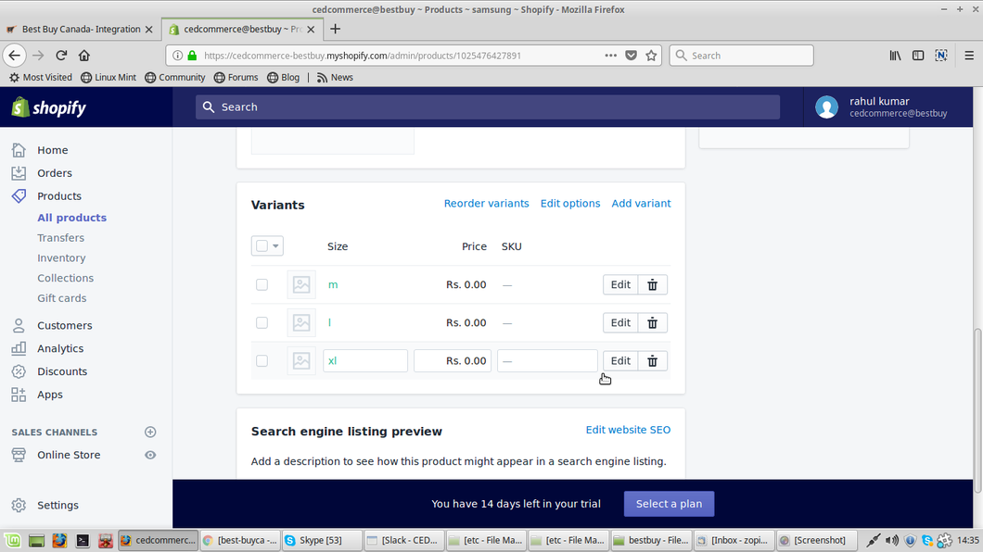Reload the page in Firefox
The width and height of the screenshot is (983, 552).
[x=61, y=56]
